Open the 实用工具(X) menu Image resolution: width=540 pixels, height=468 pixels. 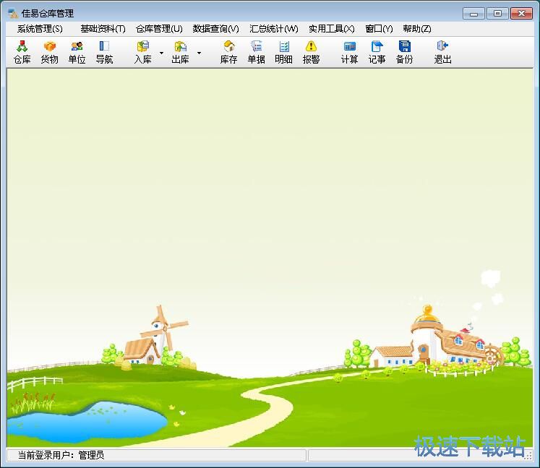click(331, 29)
